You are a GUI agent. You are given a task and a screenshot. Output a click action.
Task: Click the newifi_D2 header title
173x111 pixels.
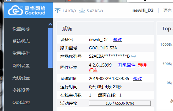[143, 10]
